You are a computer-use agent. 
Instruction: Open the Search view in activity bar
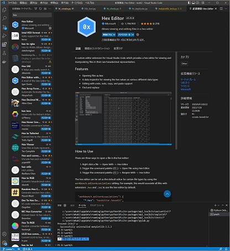[4, 18]
